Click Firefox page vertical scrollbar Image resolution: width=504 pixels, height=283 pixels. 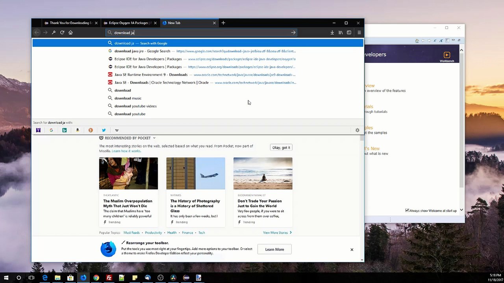pyautogui.click(x=362, y=197)
